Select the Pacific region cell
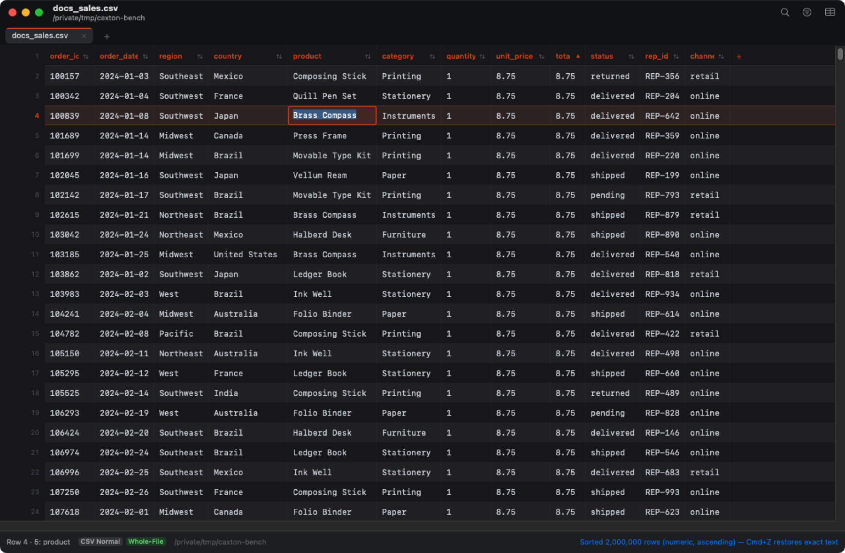 (181, 334)
